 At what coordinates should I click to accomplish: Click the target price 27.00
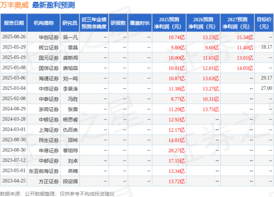(267, 88)
